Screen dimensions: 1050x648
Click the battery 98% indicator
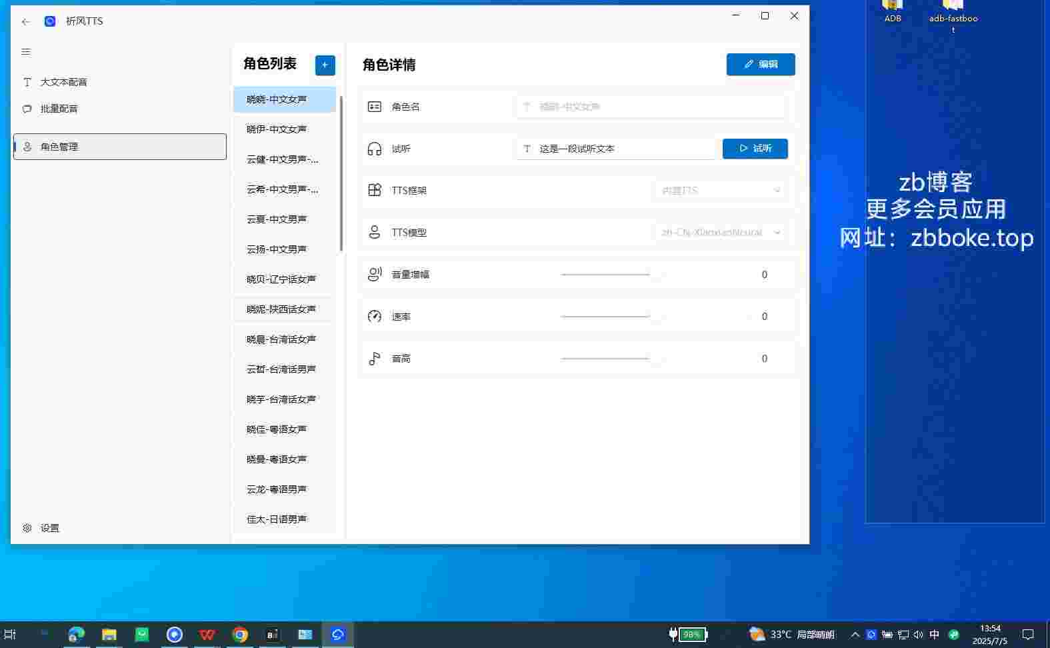click(x=689, y=634)
